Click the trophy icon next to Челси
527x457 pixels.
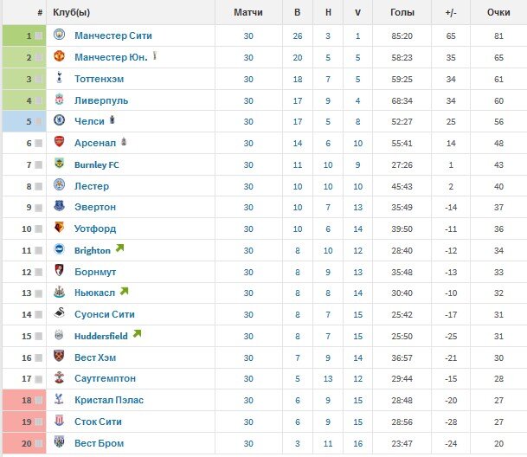pyautogui.click(x=112, y=119)
